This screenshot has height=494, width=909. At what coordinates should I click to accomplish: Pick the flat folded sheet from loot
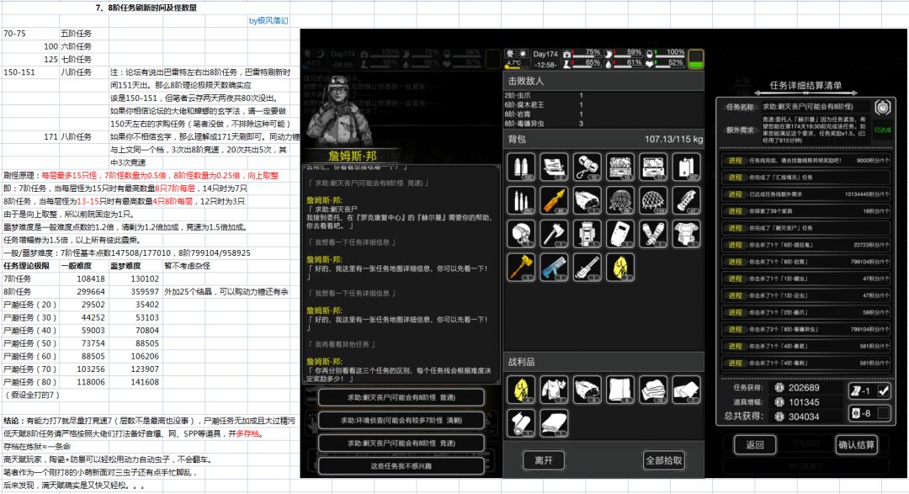554,422
